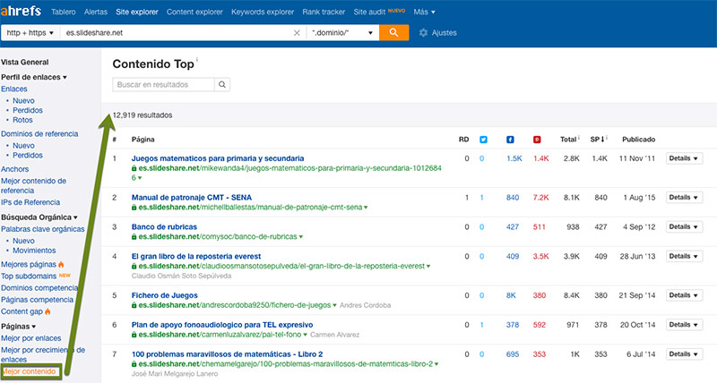Open Mejor contenido sidebar link
This screenshot has height=383, width=717.
tap(30, 371)
